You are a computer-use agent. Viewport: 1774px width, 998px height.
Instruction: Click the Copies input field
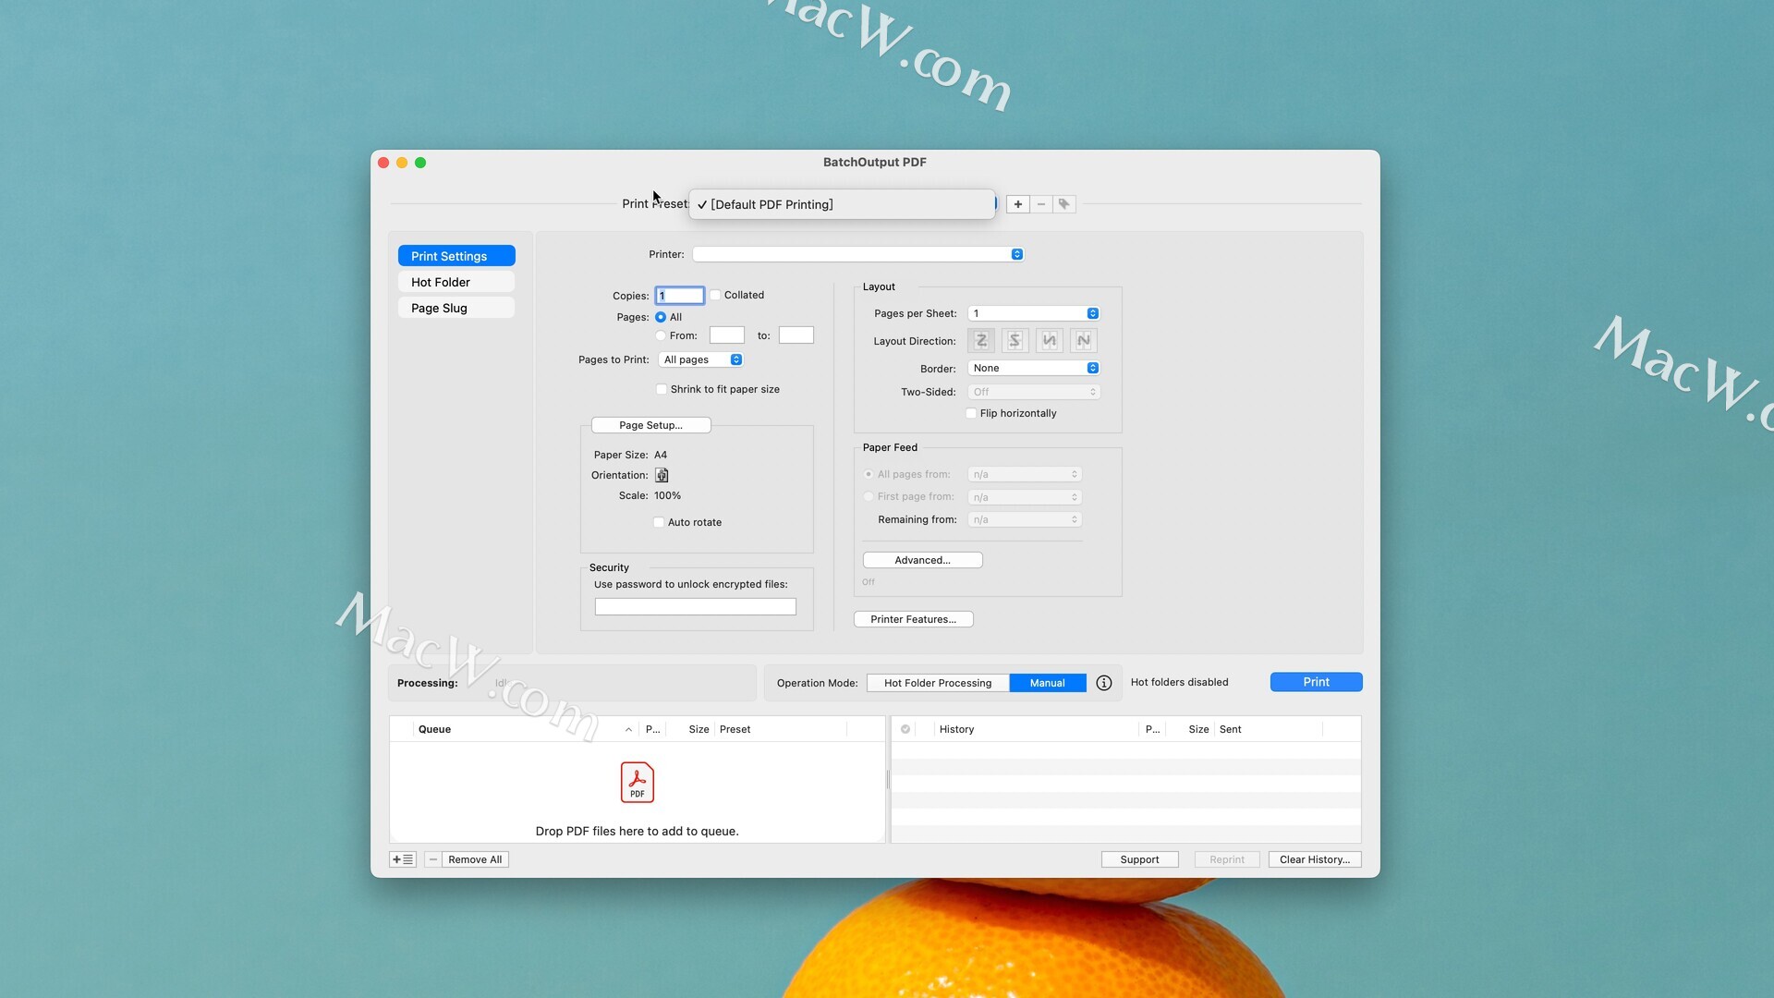click(x=680, y=296)
